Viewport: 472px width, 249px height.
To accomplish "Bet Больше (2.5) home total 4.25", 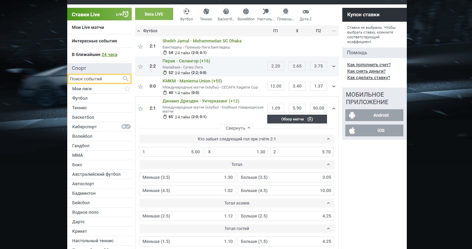I will pyautogui.click(x=286, y=216).
